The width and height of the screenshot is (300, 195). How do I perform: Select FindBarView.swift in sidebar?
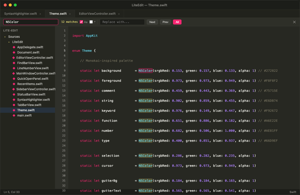(x=30, y=63)
